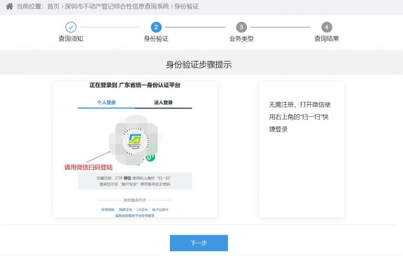403x256 pixels.
Task: Click 正在登录到 广东省统一身份认证平台 title
Action: (x=134, y=85)
